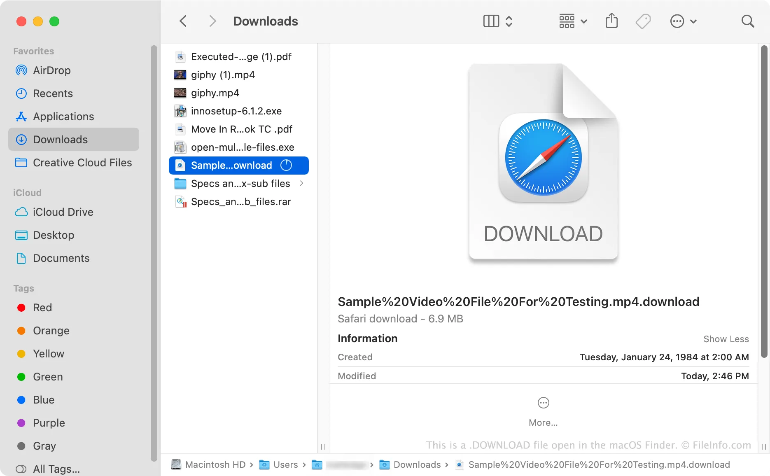This screenshot has width=770, height=476.
Task: Select the Specs_an...b_files.rar file
Action: (x=239, y=202)
